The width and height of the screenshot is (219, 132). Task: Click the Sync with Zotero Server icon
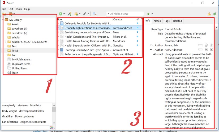pos(215,14)
